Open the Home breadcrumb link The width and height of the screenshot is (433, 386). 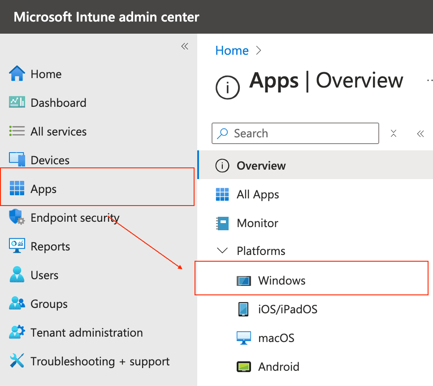click(232, 50)
